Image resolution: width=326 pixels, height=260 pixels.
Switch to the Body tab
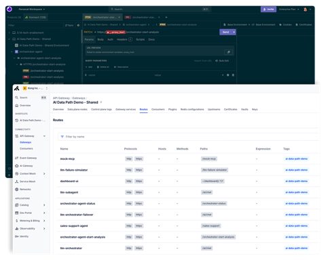[101, 39]
